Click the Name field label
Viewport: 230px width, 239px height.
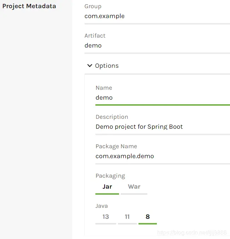[104, 88]
